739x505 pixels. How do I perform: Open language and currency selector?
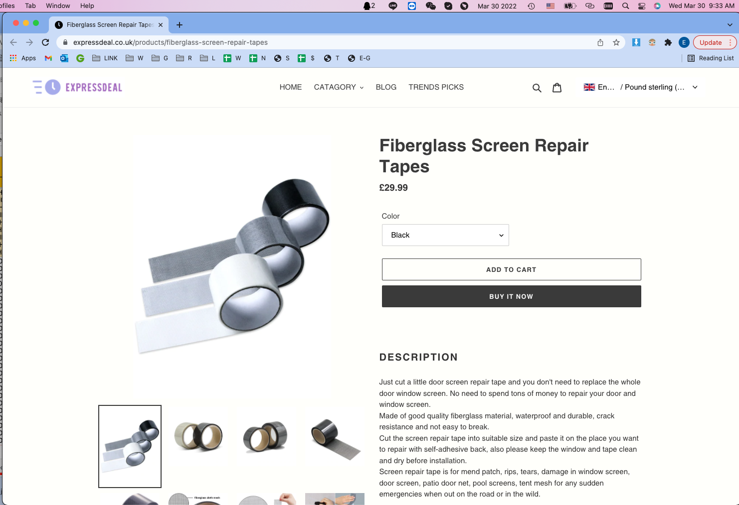(x=641, y=87)
